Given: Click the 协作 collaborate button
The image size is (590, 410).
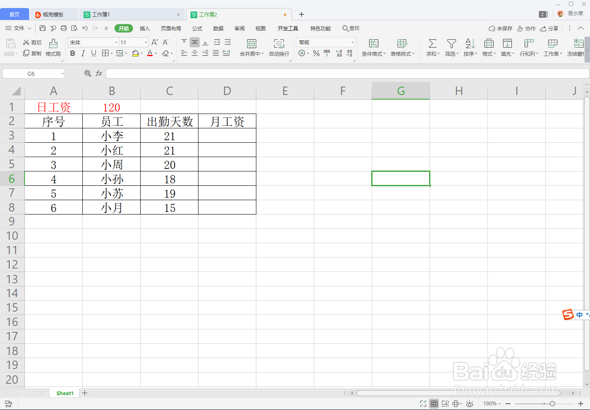Looking at the screenshot, I should 527,28.
